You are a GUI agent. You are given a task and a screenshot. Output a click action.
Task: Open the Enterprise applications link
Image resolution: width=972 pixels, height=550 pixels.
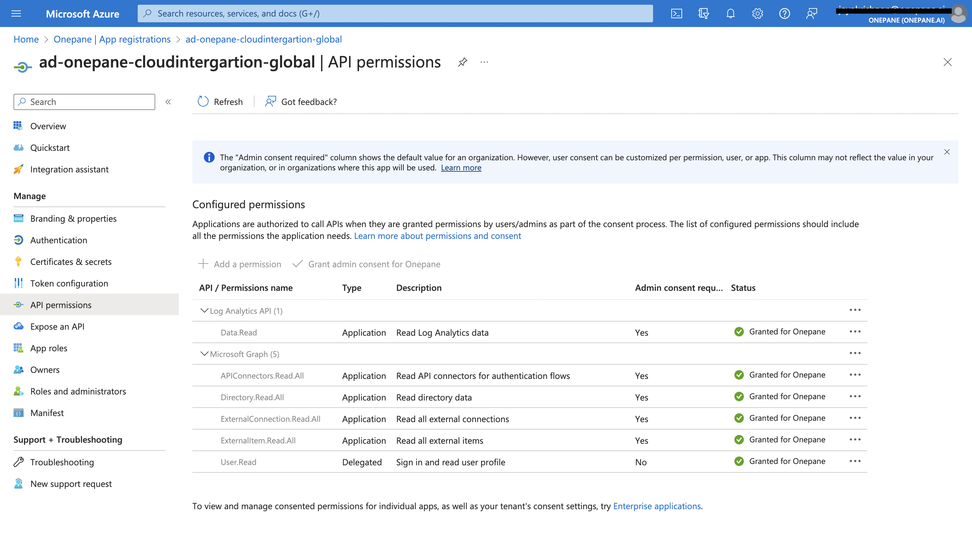coord(656,506)
